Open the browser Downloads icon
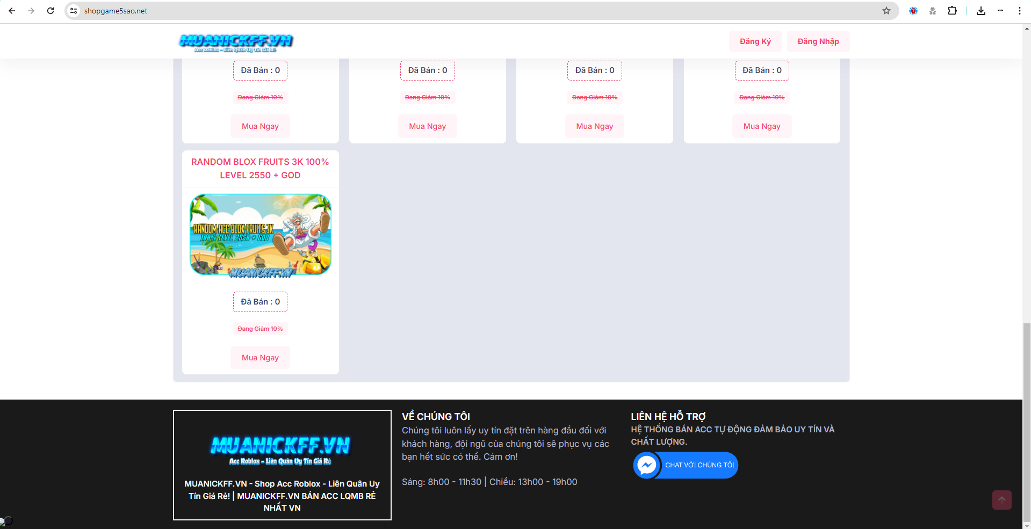This screenshot has width=1031, height=529. [x=980, y=11]
